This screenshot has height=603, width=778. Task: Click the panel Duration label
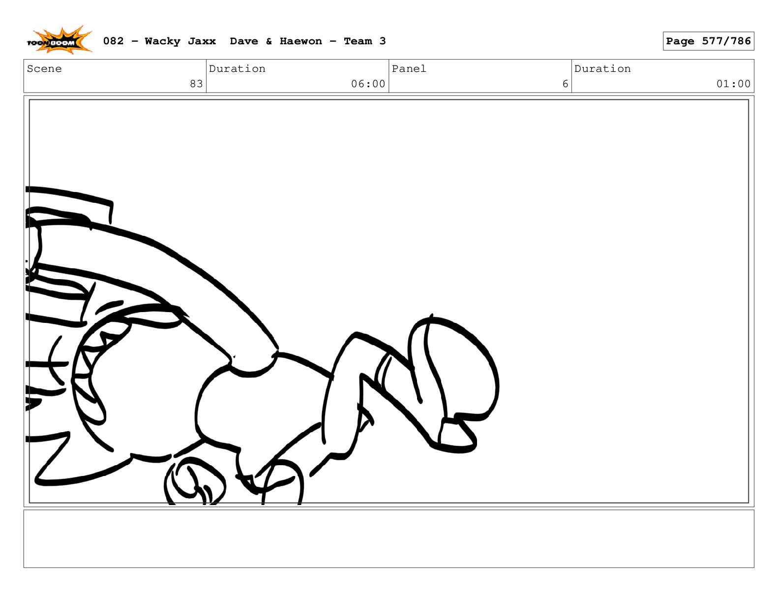pyautogui.click(x=602, y=69)
